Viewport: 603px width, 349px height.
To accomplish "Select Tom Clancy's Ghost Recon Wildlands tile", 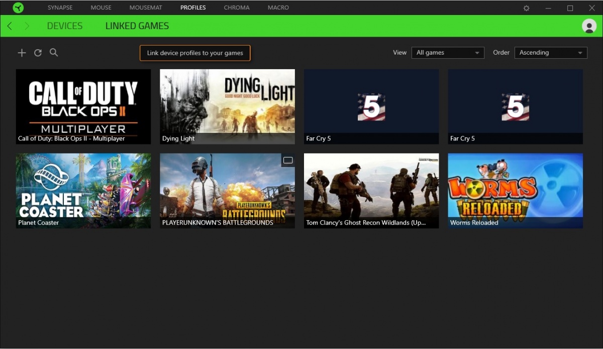I will point(371,191).
